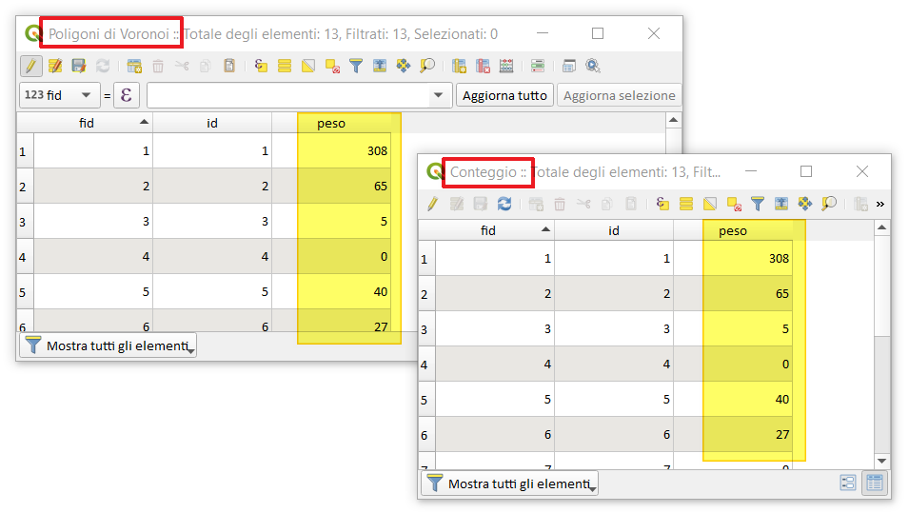Invert selection in Poligoni di Voronoi toolbar

click(x=308, y=66)
